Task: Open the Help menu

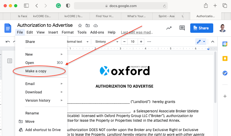Action: pos(112,32)
